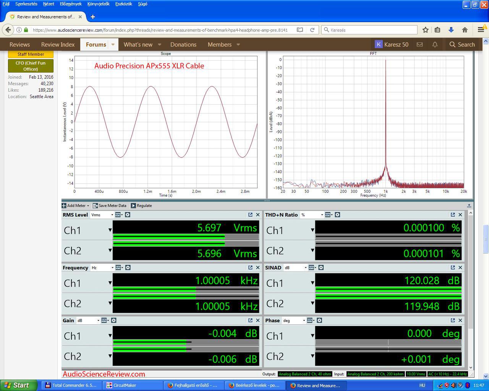Screen dimensions: 489x391
Task: Bookmark this page with star icon
Action: pyautogui.click(x=425, y=30)
